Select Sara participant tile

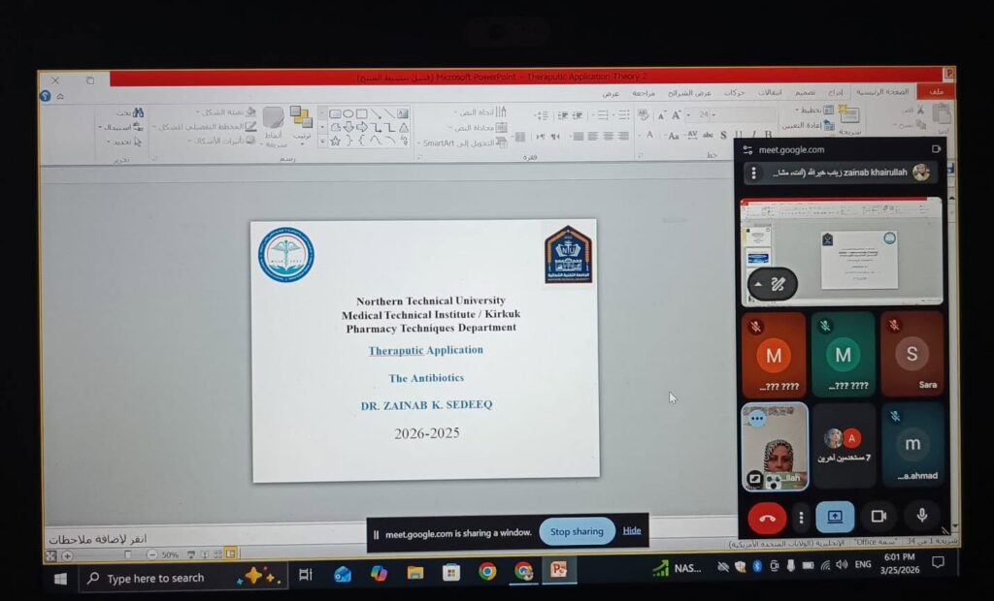pos(911,355)
